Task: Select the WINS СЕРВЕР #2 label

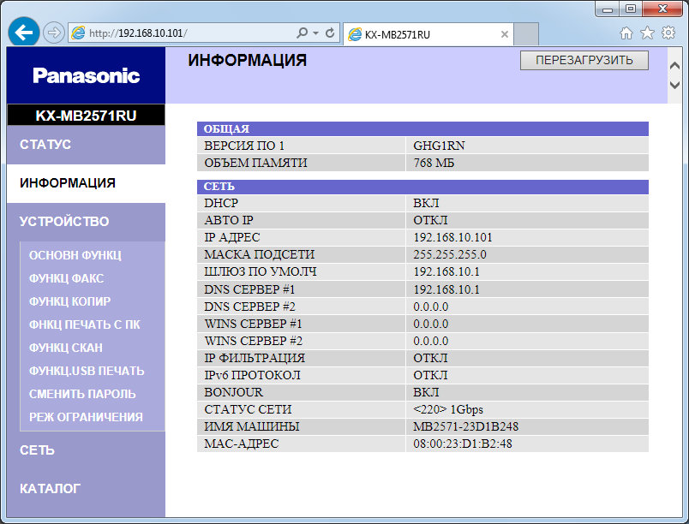Action: (253, 341)
